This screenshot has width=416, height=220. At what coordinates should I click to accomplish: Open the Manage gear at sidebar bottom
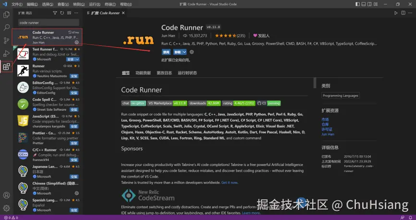[x=6, y=208]
